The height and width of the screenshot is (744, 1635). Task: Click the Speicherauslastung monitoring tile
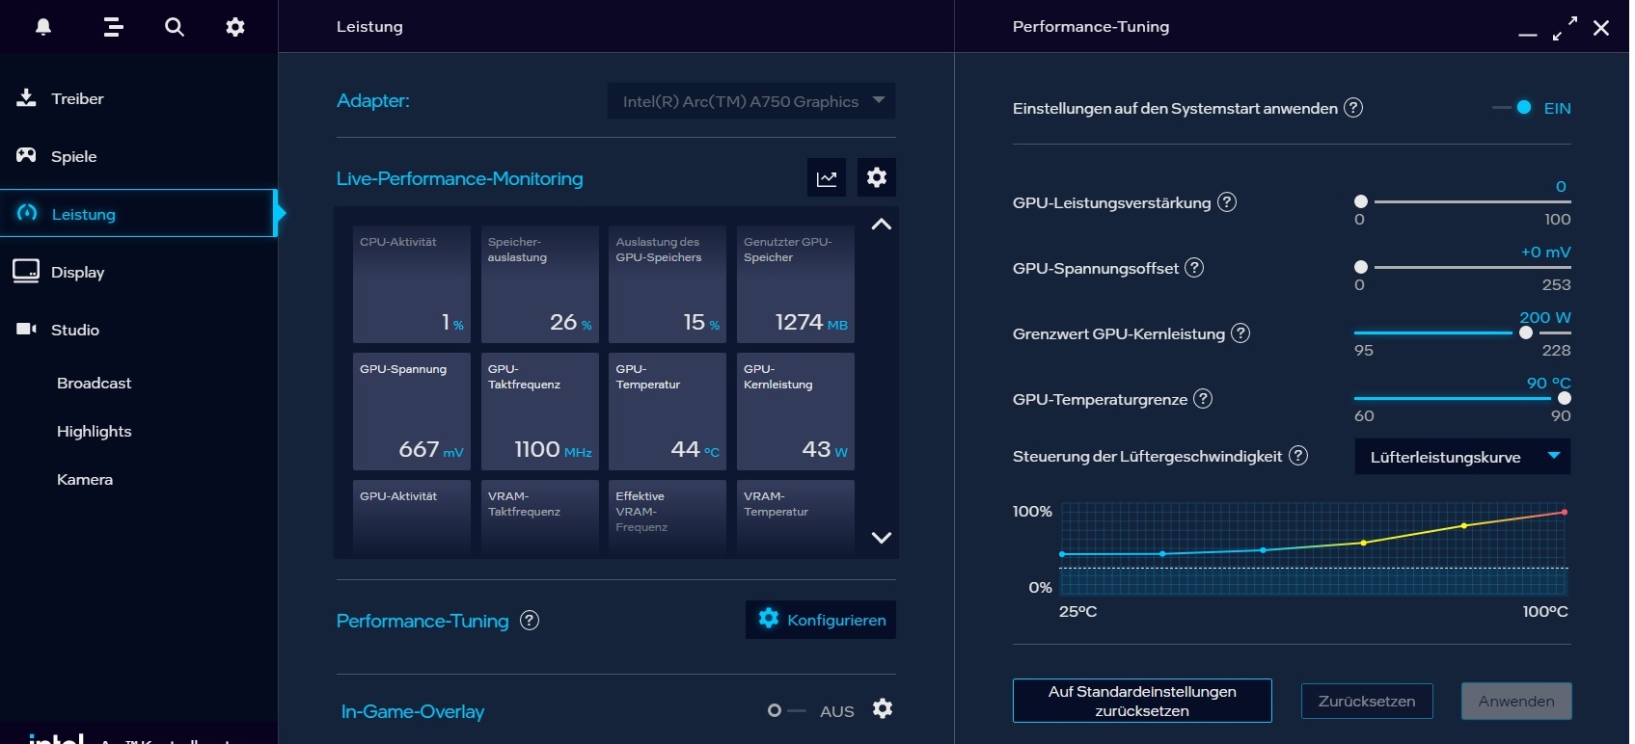tap(540, 284)
